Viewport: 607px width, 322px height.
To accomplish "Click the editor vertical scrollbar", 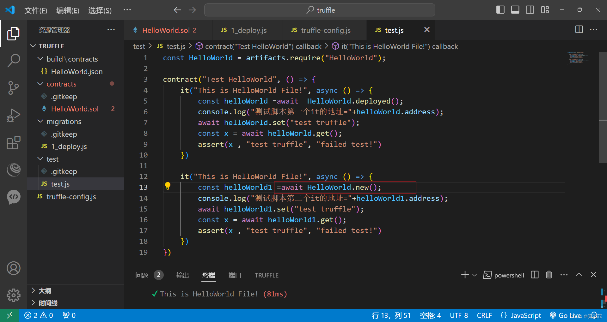I will pos(603,107).
